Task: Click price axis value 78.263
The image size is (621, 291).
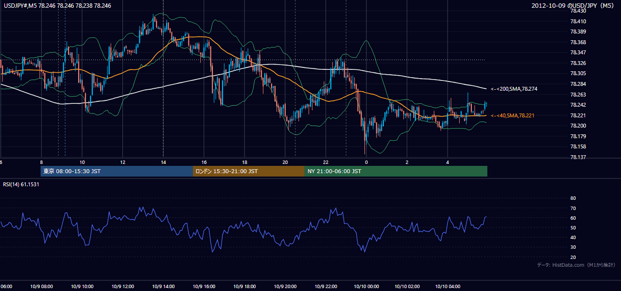Action: pyautogui.click(x=579, y=95)
